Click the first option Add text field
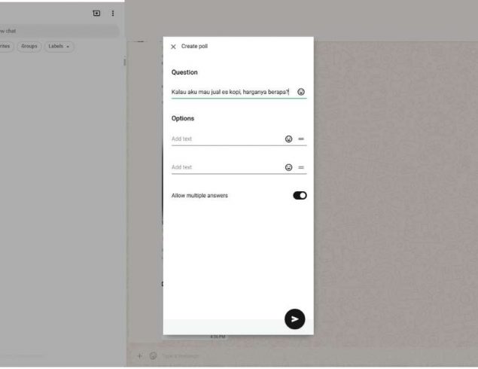This screenshot has width=478, height=369. pos(226,139)
